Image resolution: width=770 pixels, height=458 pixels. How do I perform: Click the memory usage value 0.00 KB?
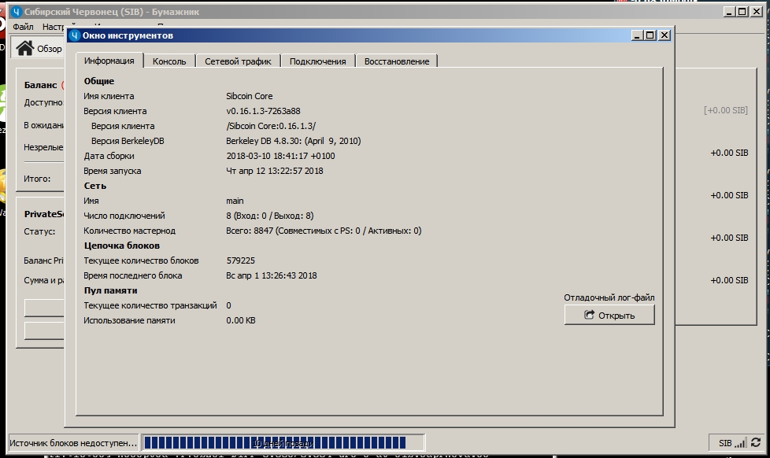(x=241, y=320)
